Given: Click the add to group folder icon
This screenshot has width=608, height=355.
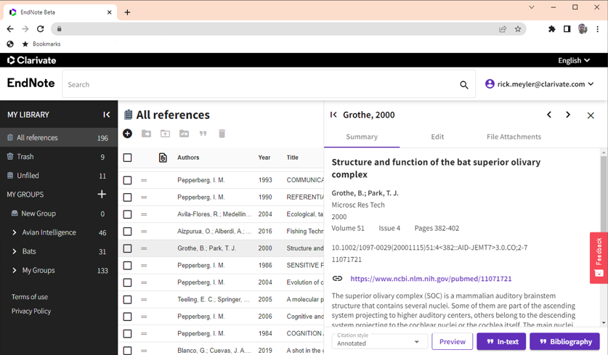Looking at the screenshot, I should coord(146,134).
